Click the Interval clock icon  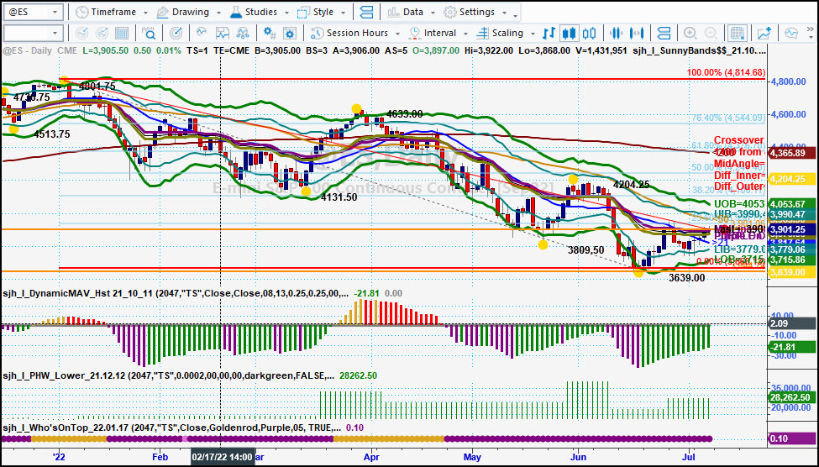click(415, 34)
